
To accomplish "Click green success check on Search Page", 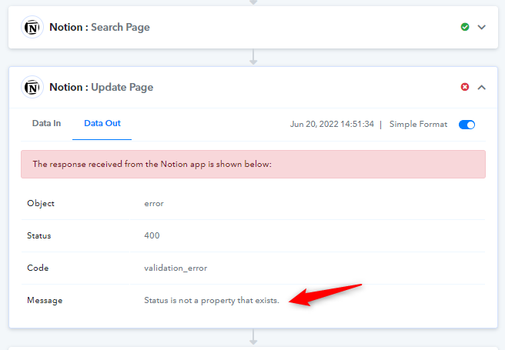I will tap(465, 27).
